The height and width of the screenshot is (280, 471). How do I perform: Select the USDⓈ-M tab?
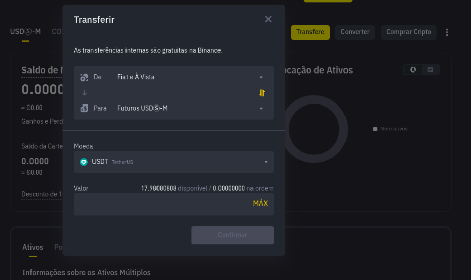[x=25, y=32]
